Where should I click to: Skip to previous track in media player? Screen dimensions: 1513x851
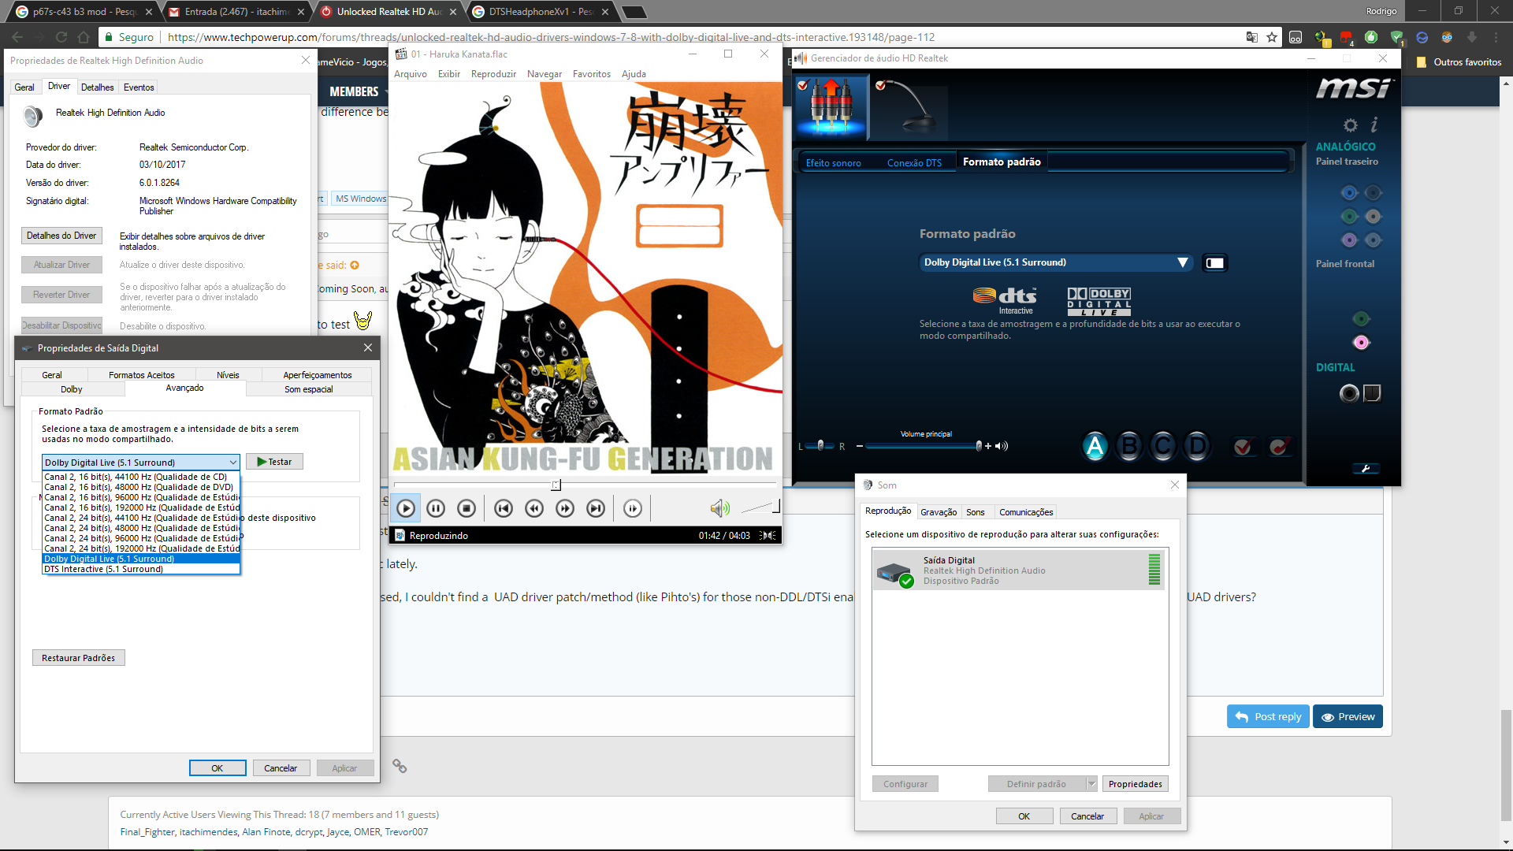click(504, 508)
